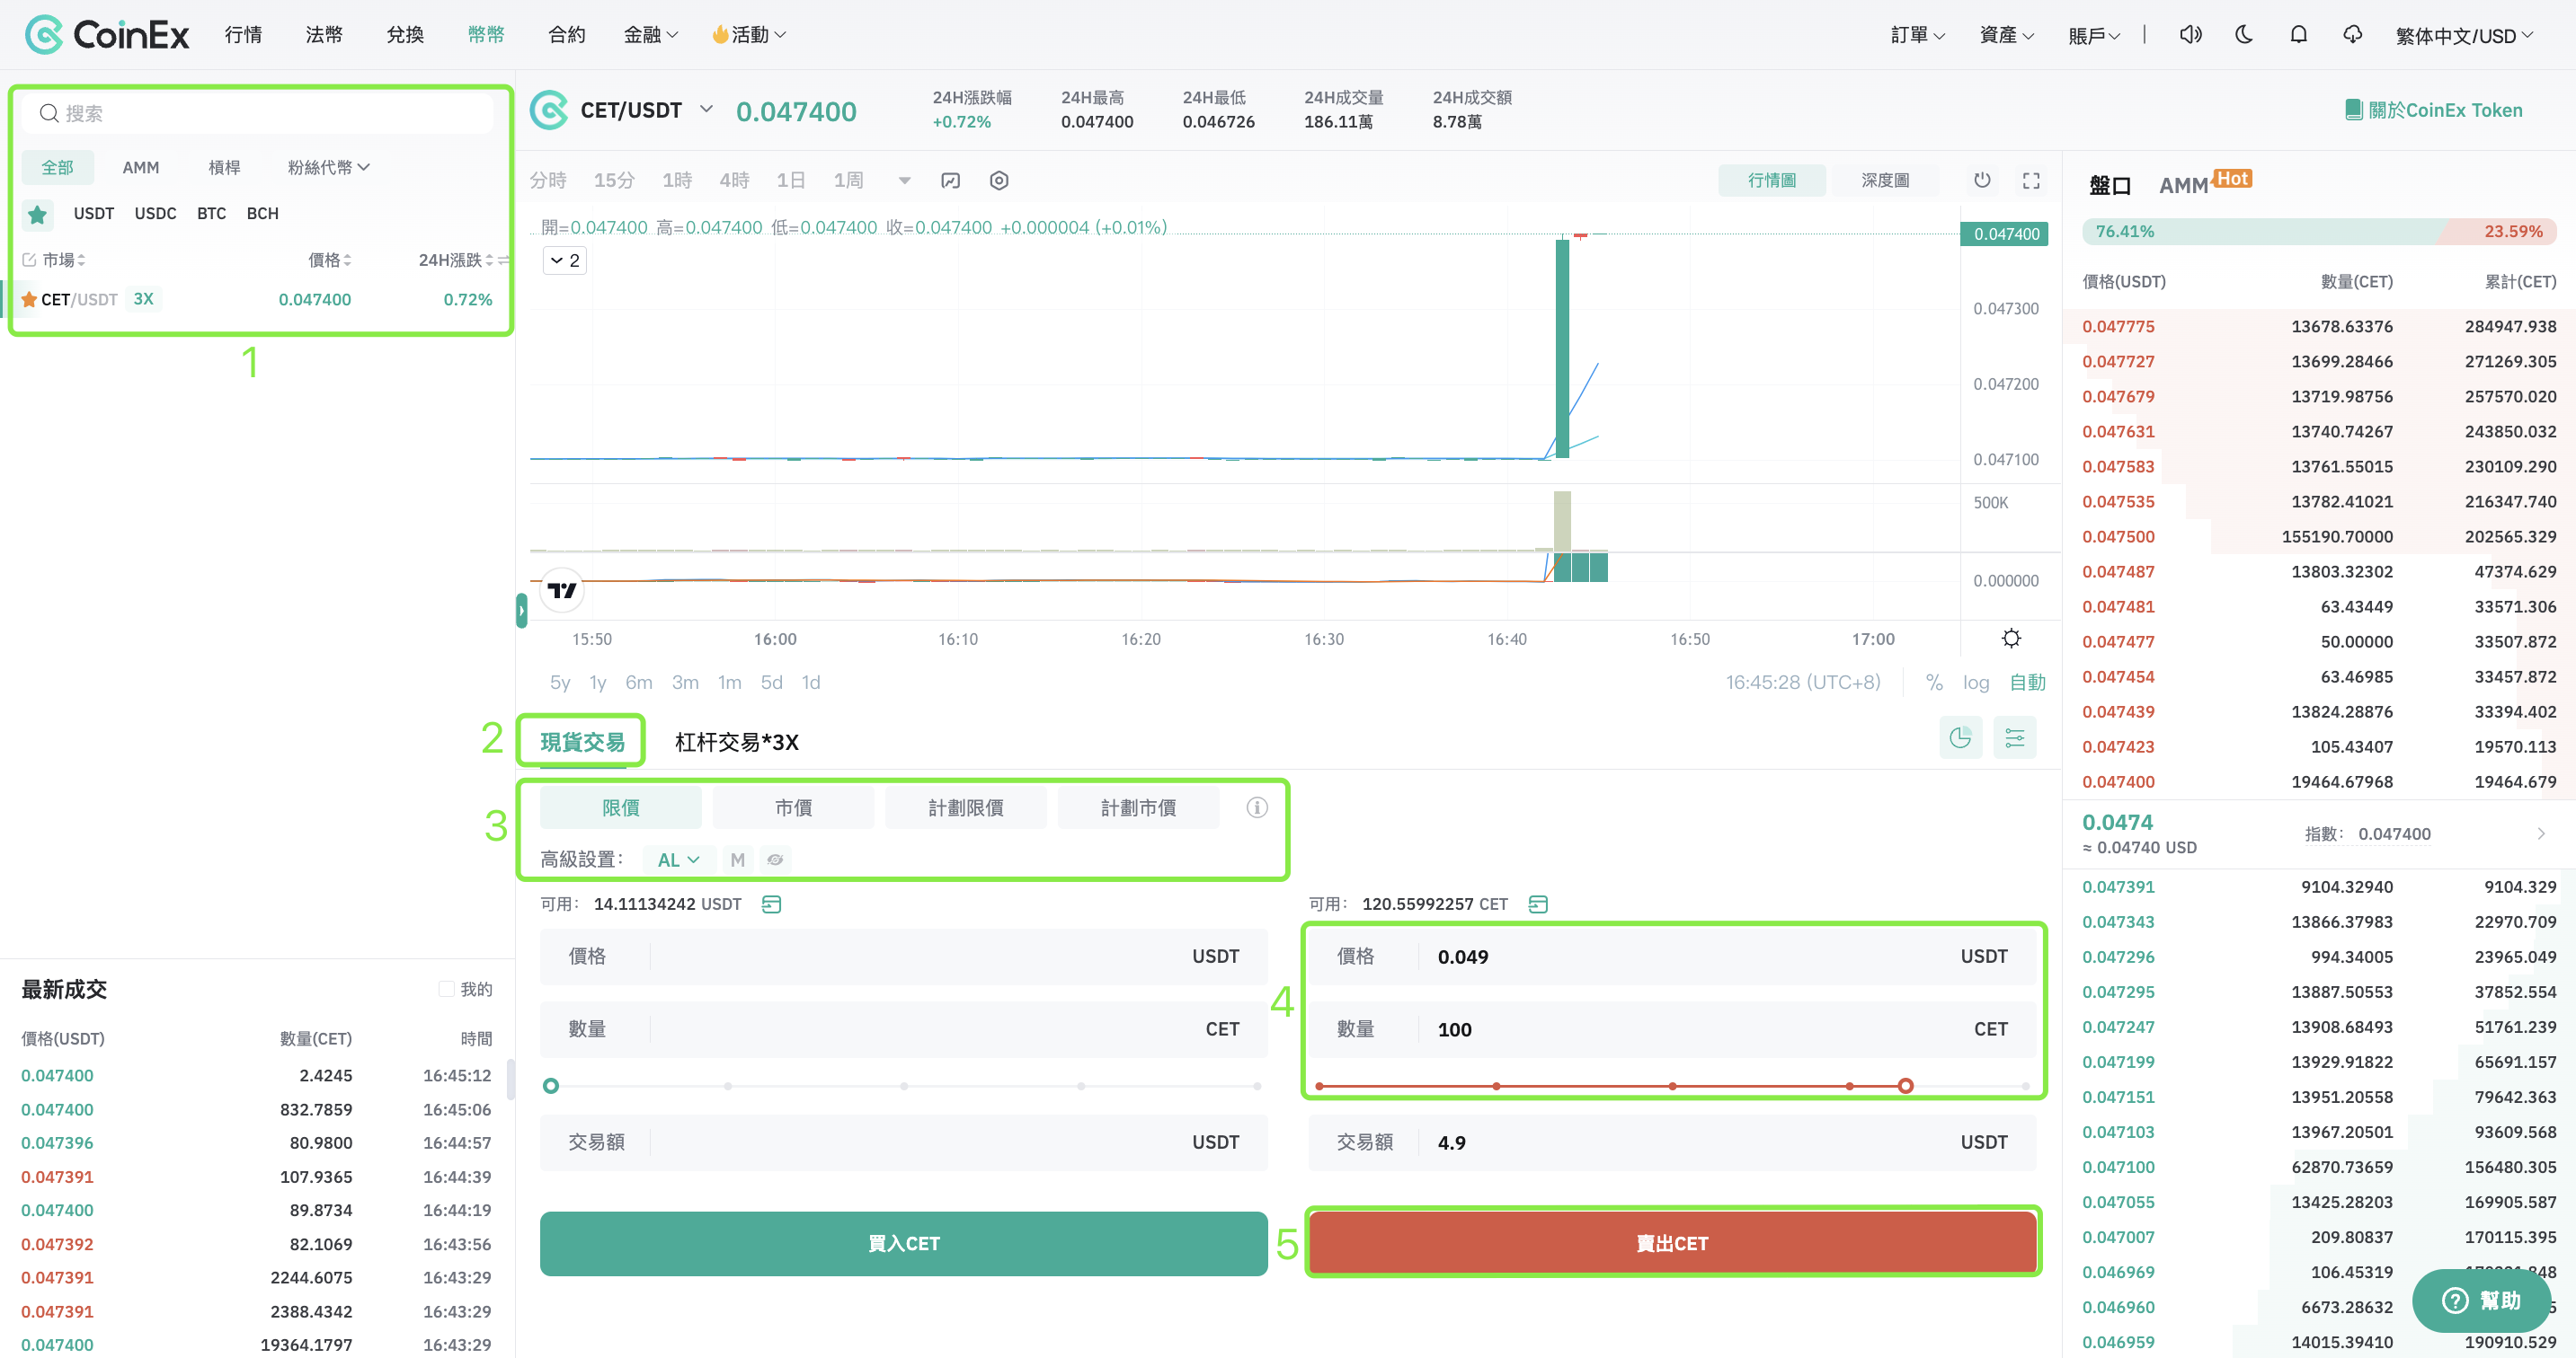2576x1358 pixels.
Task: Edit the market list columns icon
Action: [x=29, y=260]
